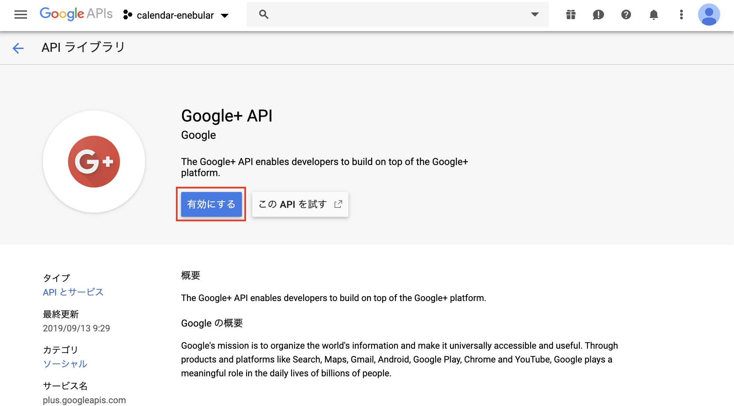Click the Google publisher name under title

point(198,135)
